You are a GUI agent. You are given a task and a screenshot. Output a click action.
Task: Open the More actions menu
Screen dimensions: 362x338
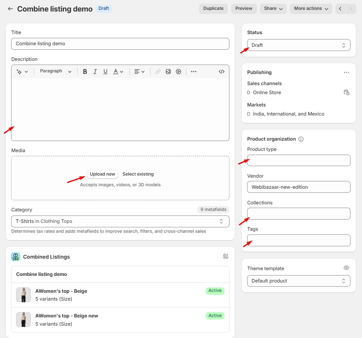(311, 9)
